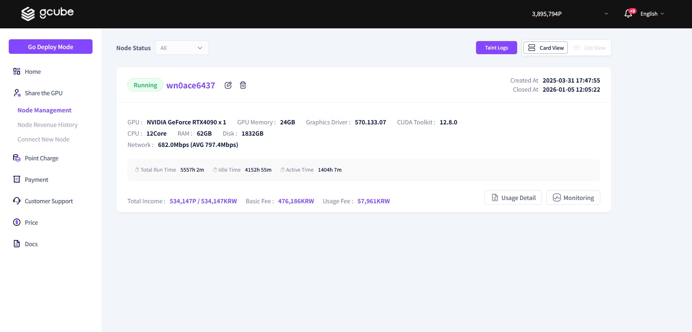Click the Customer Support headset icon
This screenshot has width=692, height=332.
[17, 201]
